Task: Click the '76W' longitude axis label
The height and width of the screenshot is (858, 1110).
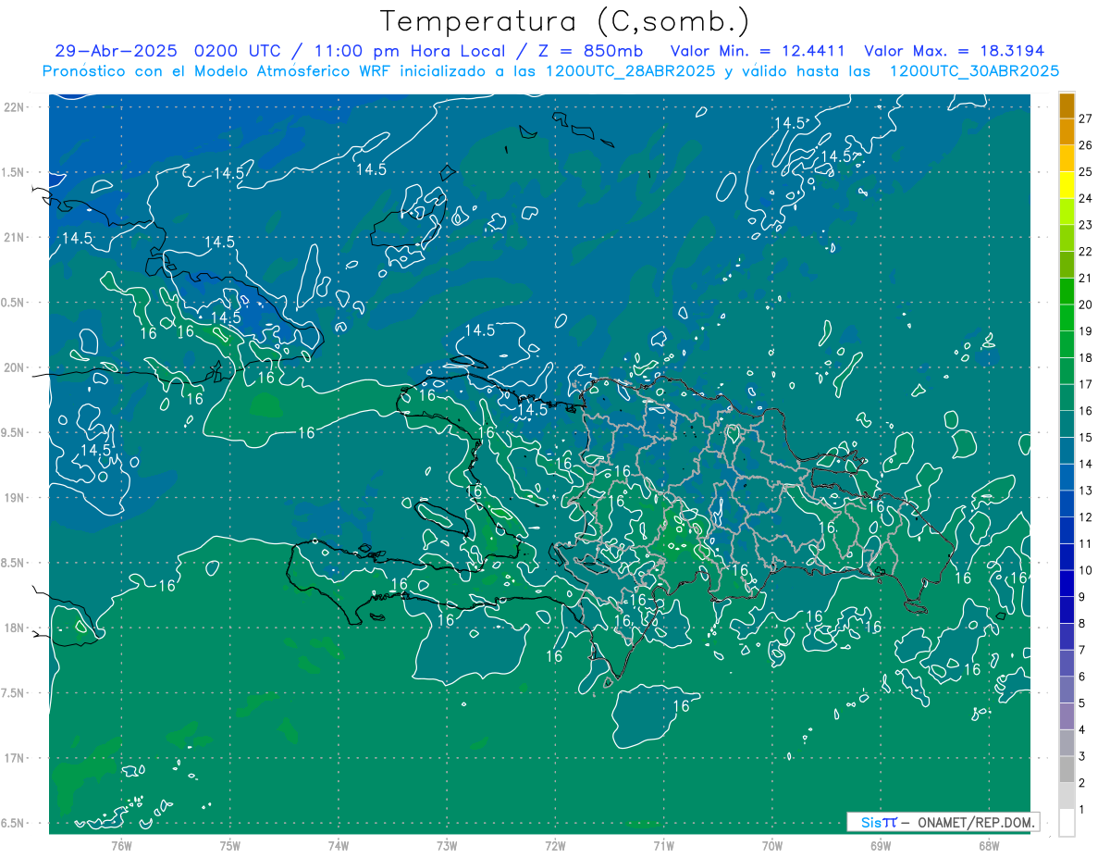Action: (121, 845)
